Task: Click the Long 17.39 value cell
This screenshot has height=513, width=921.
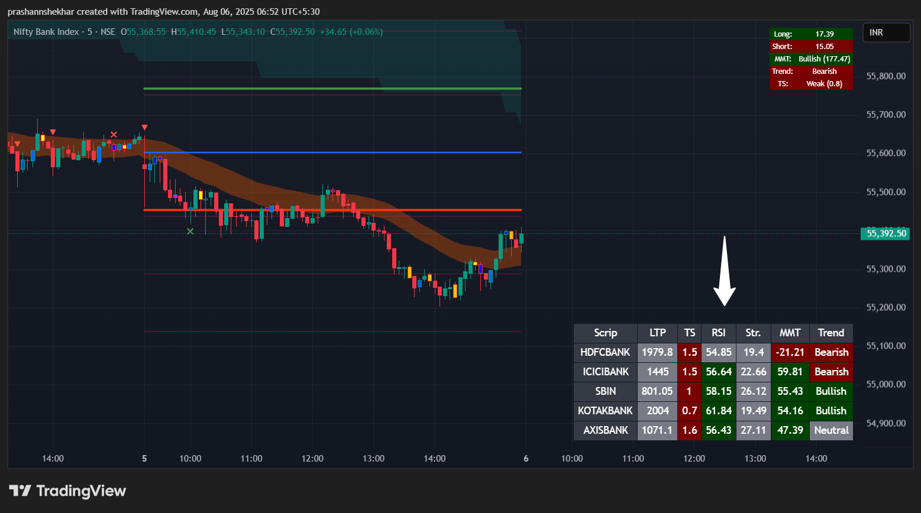Action: click(823, 34)
